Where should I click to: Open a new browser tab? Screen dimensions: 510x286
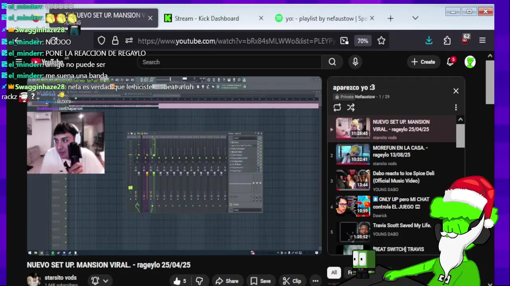[390, 18]
